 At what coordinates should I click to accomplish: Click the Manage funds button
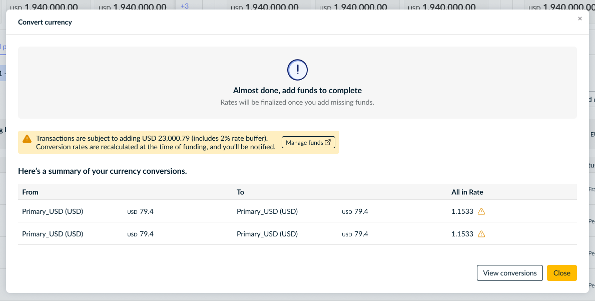pyautogui.click(x=308, y=142)
